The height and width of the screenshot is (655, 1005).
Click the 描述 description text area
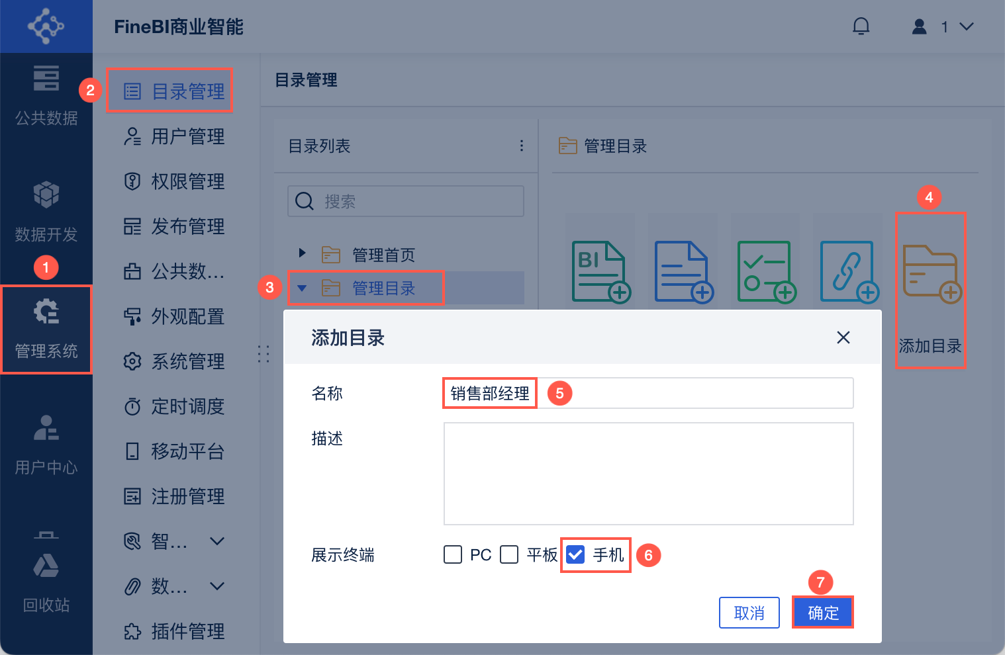[x=648, y=474]
